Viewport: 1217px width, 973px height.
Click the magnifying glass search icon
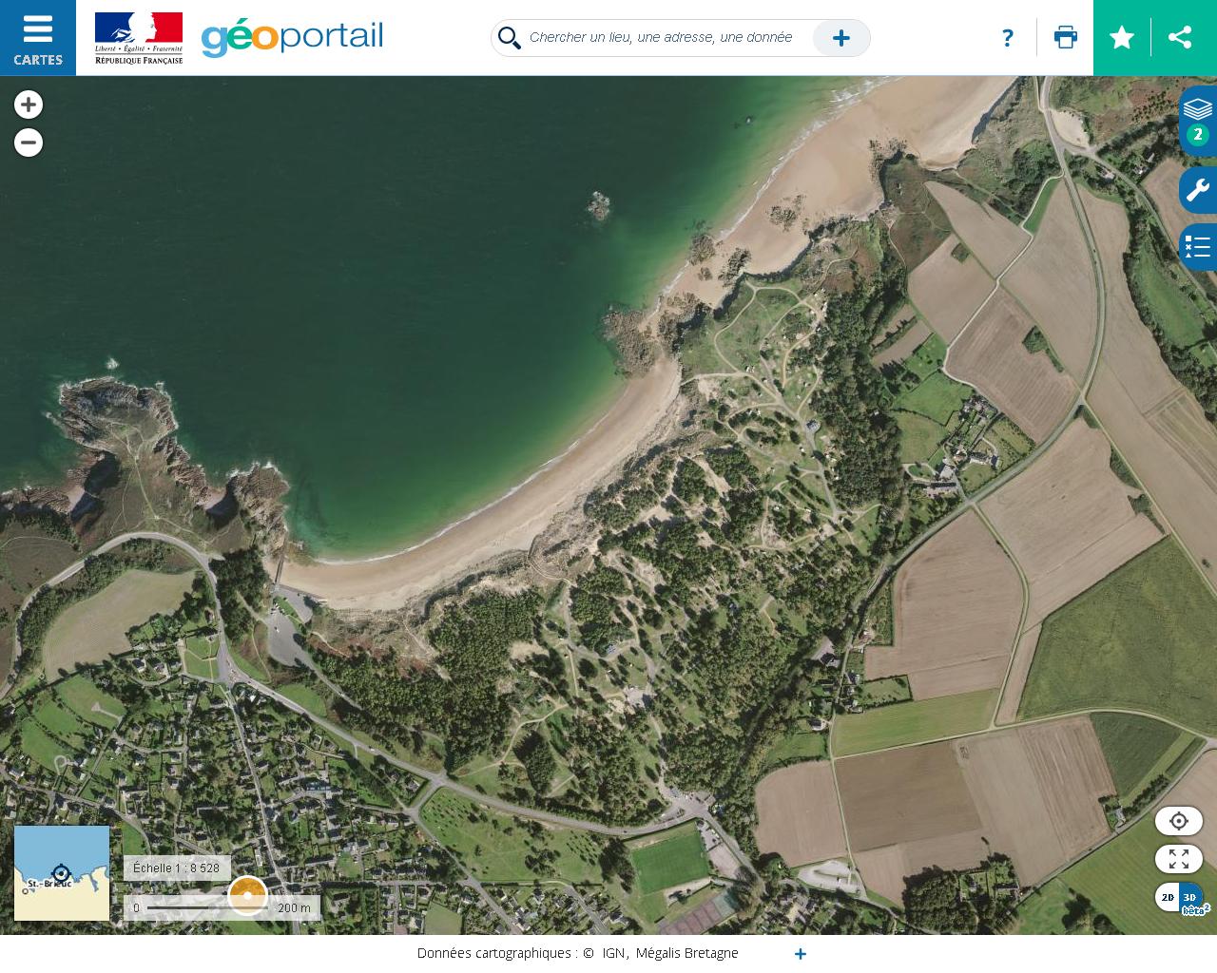510,38
